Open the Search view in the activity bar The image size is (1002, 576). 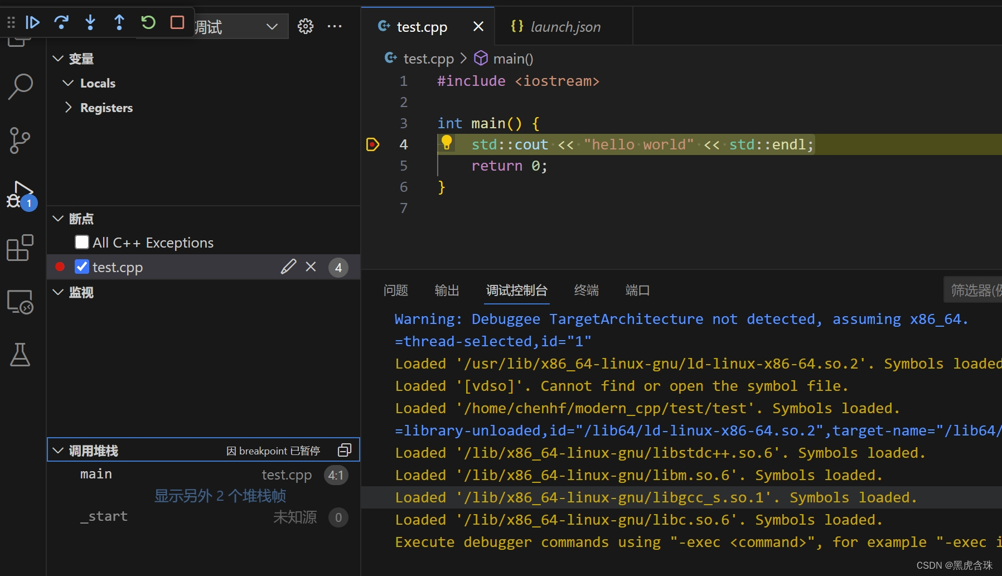pyautogui.click(x=21, y=87)
